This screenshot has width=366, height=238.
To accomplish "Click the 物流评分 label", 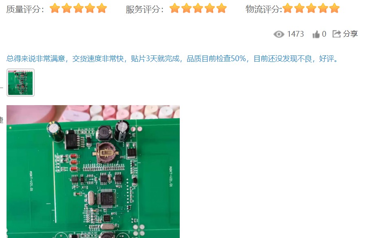I will pyautogui.click(x=264, y=9).
